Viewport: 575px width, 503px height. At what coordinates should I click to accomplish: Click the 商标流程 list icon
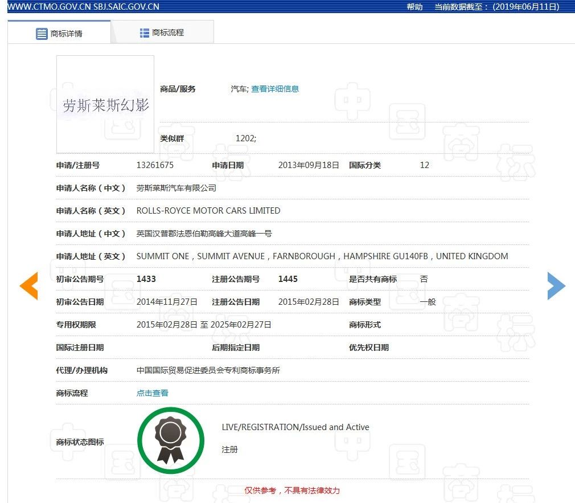click(144, 33)
